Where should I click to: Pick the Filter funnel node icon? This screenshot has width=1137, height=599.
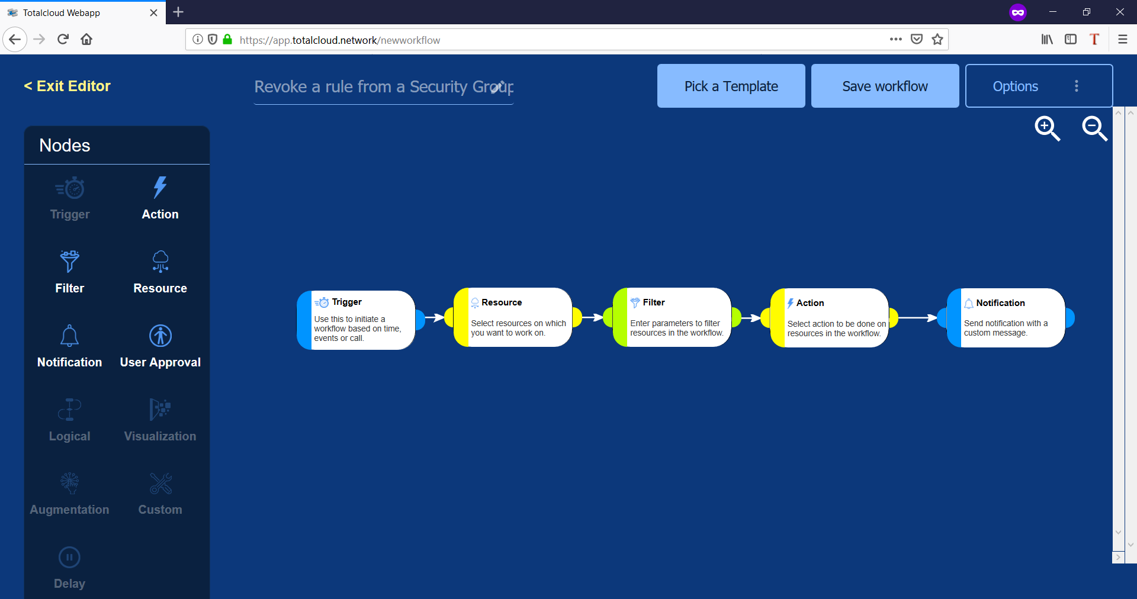coord(69,261)
